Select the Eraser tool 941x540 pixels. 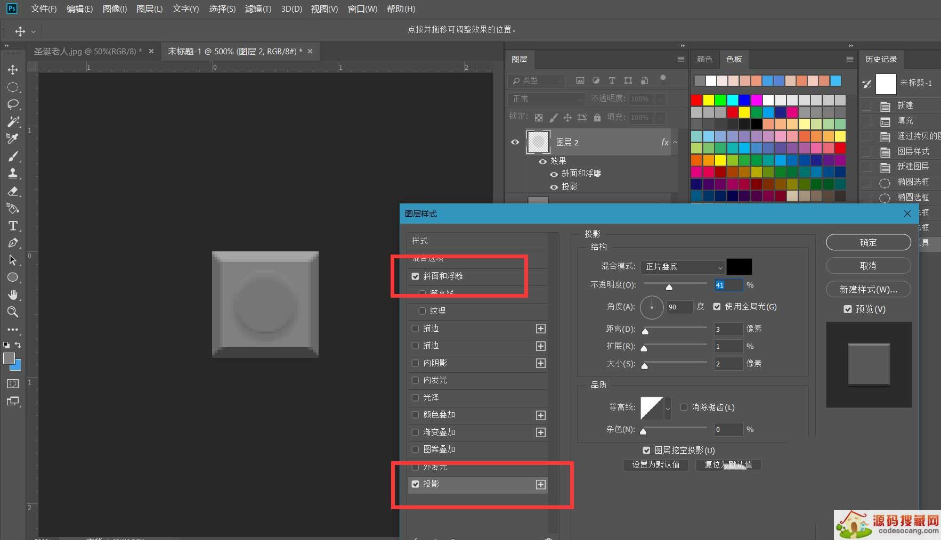pyautogui.click(x=13, y=191)
